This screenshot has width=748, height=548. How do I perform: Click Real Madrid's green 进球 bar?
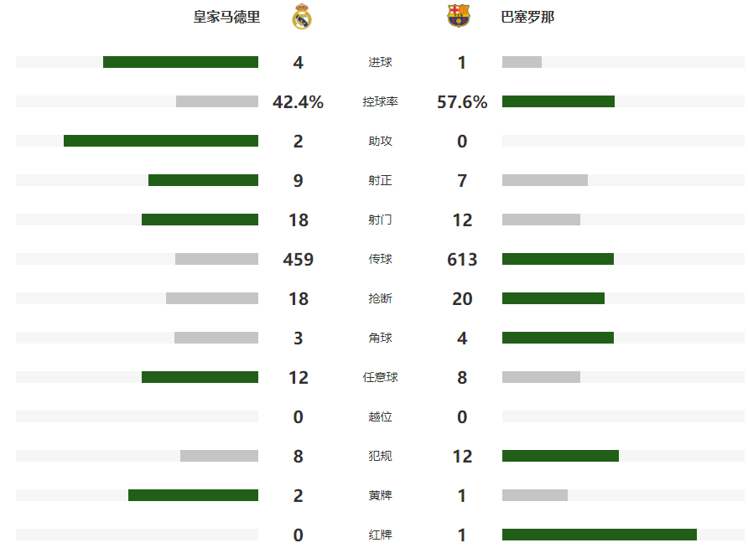point(180,62)
